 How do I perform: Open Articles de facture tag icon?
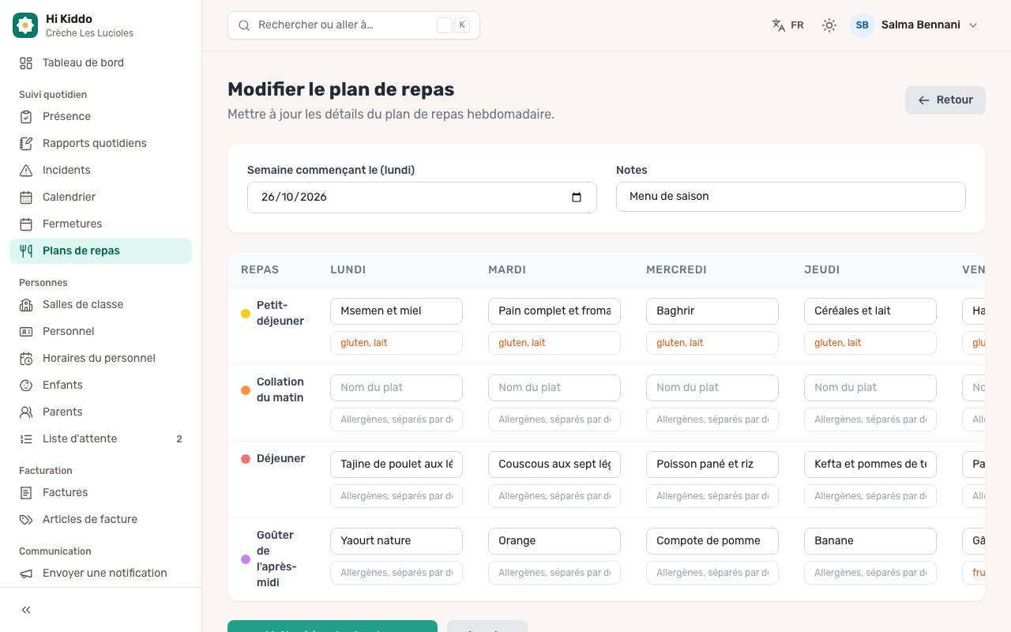point(26,520)
